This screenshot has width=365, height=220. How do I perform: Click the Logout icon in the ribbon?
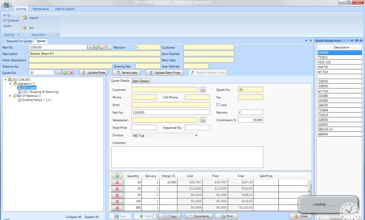point(25,18)
